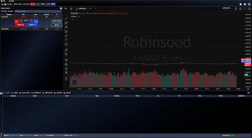The width and height of the screenshot is (252, 138).
Task: Open the candlestick chart style menu
Action: point(71,9)
